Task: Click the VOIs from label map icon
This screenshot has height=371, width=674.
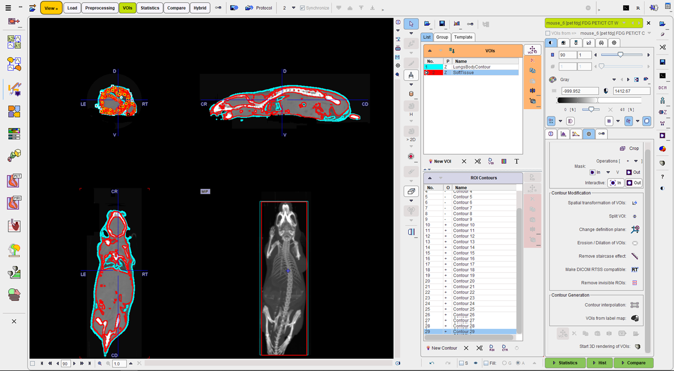Action: [x=634, y=318]
